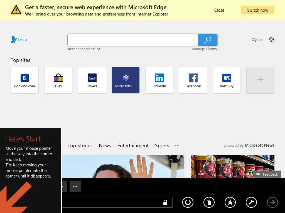Click the refresh page icon

pyautogui.click(x=188, y=202)
